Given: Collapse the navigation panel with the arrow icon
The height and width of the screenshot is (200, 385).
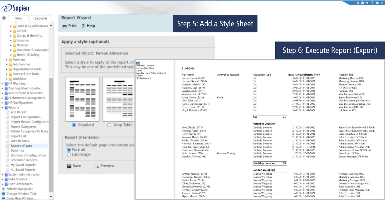Looking at the screenshot, I should (x=4, y=18).
